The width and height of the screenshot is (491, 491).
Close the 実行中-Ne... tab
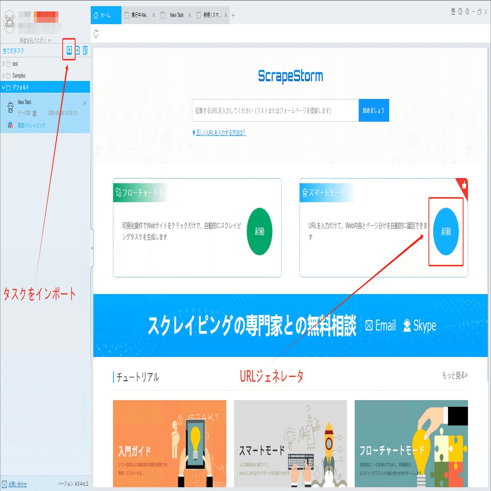153,15
